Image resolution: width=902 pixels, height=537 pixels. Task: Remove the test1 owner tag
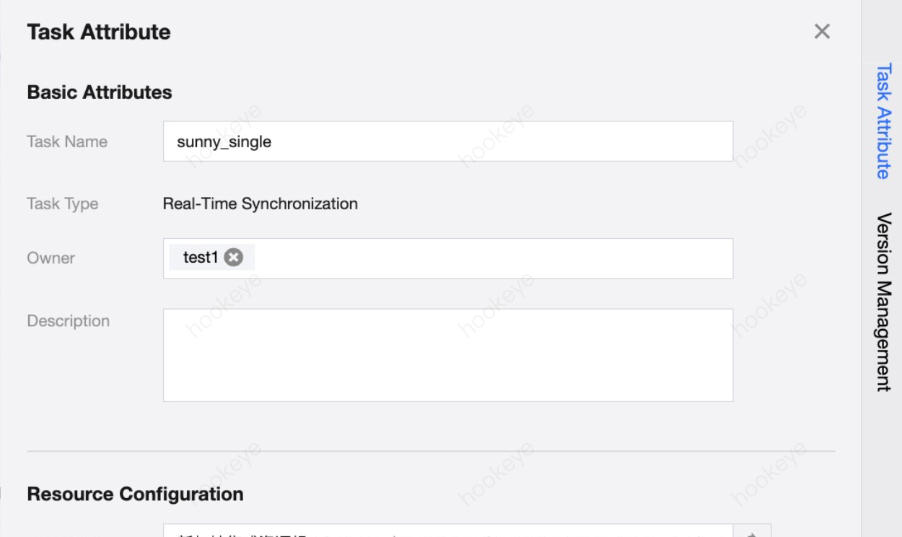coord(234,258)
